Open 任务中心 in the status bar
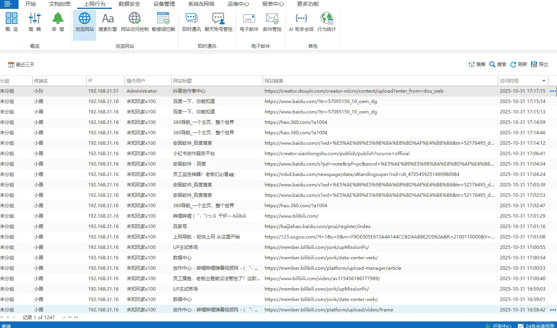 499,326
